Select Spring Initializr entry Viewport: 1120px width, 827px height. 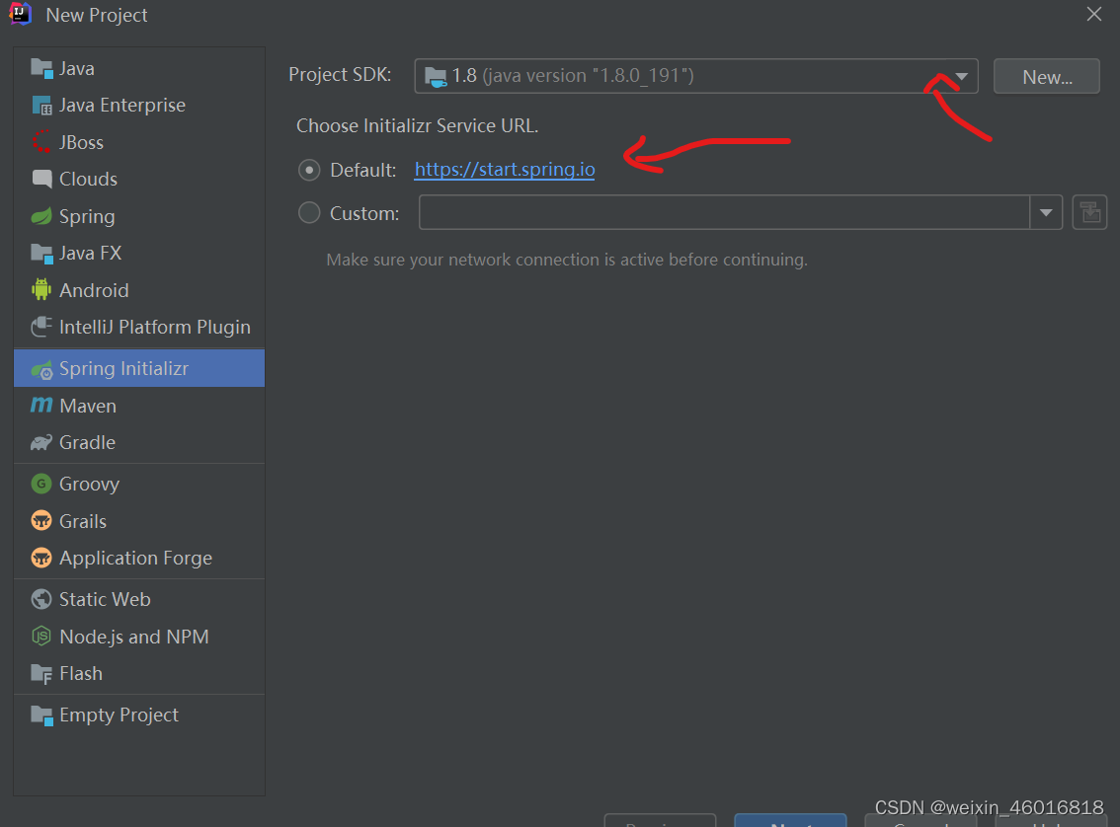[x=139, y=368]
